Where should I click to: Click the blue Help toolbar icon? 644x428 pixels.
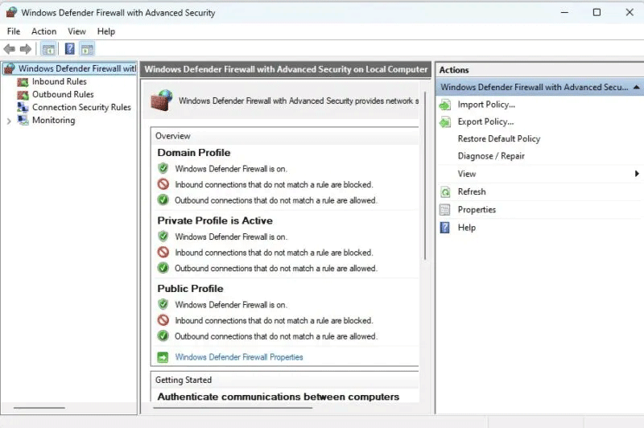[70, 49]
